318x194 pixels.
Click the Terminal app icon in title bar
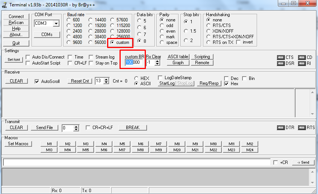pyautogui.click(x=4, y=5)
